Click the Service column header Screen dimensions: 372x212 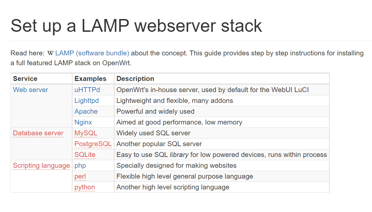pyautogui.click(x=41, y=79)
